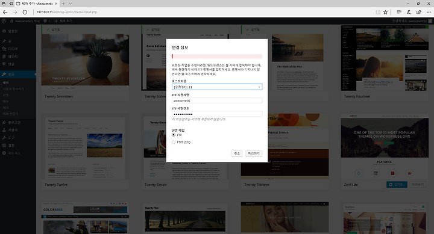Click Zerif Lite 미리보기 preview button
Image resolution: width=434 pixels, height=234 pixels.
click(x=418, y=184)
